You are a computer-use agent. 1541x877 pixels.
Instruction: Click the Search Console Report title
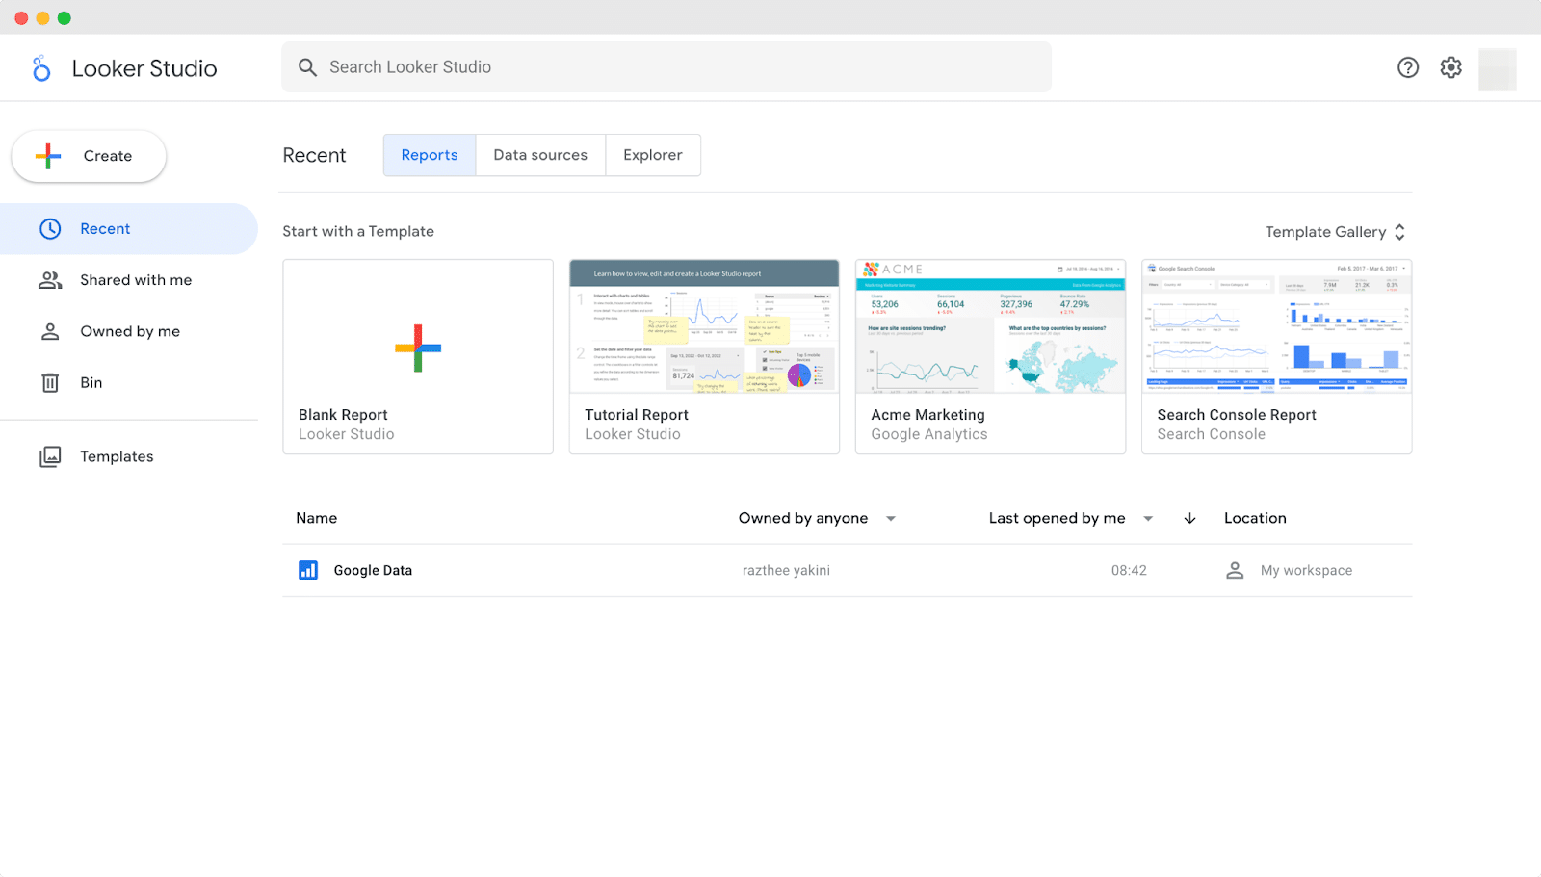[x=1237, y=415]
